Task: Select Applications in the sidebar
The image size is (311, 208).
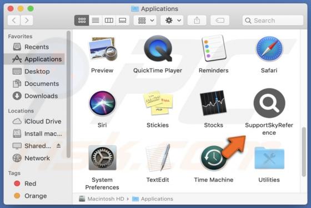Action: pos(34,59)
